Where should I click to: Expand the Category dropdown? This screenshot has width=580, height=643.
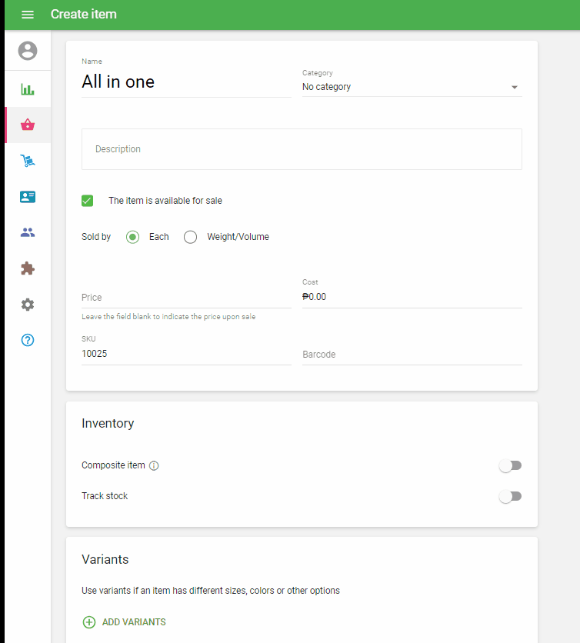[412, 87]
